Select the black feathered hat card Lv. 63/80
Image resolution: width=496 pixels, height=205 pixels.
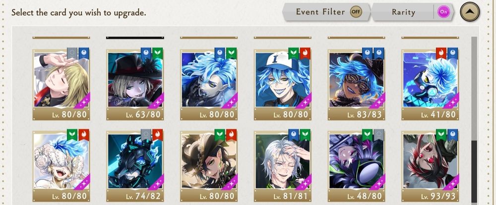coord(135,84)
